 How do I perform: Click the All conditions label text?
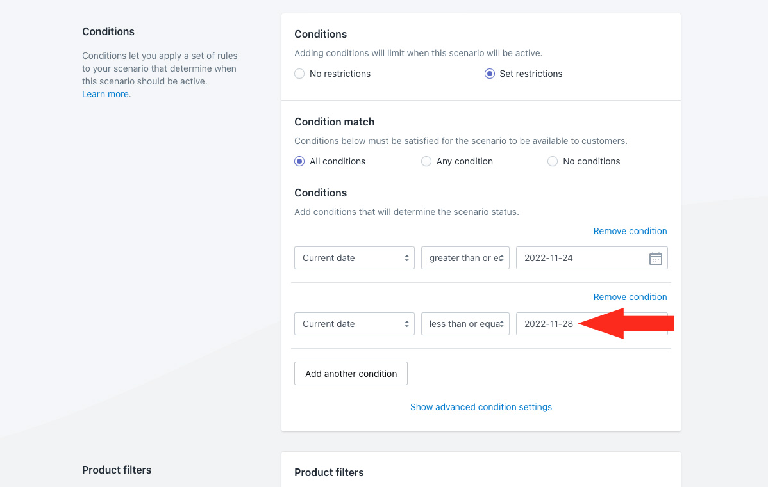pyautogui.click(x=337, y=161)
